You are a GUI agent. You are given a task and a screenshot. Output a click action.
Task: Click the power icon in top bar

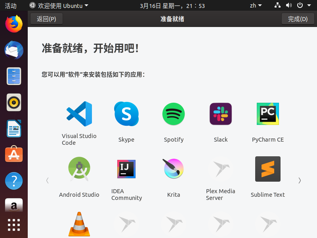(x=300, y=5)
